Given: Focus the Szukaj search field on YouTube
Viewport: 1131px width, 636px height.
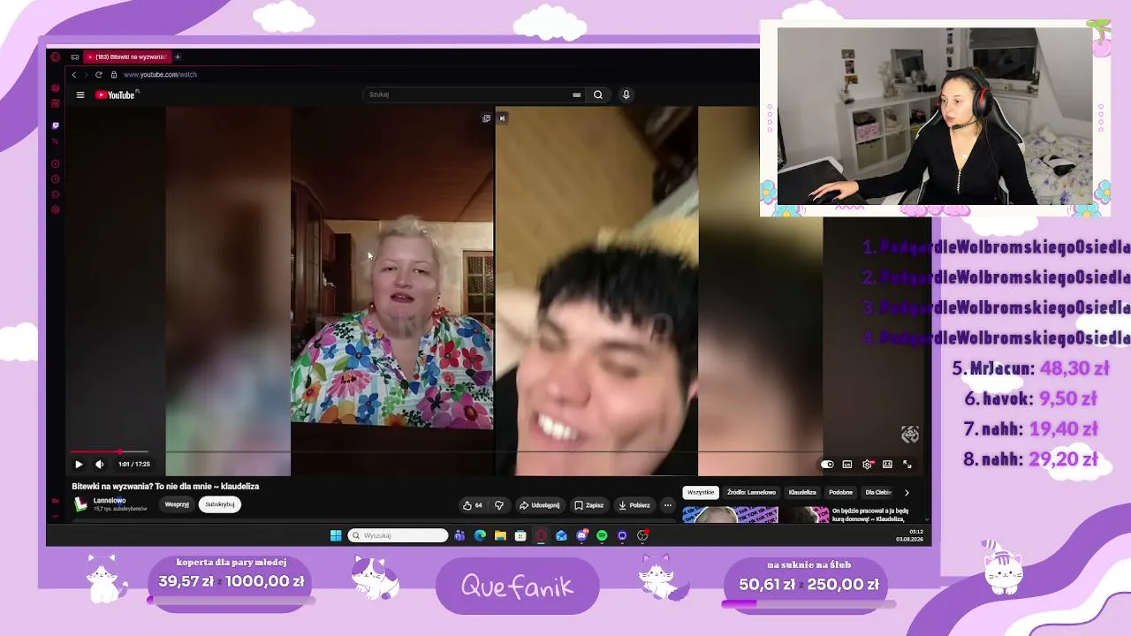Looking at the screenshot, I should [x=468, y=95].
